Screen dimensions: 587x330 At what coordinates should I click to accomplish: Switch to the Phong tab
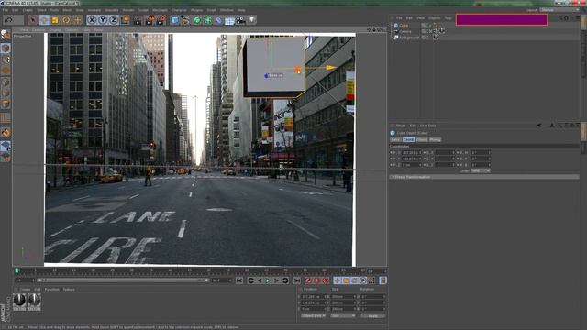pyautogui.click(x=435, y=139)
